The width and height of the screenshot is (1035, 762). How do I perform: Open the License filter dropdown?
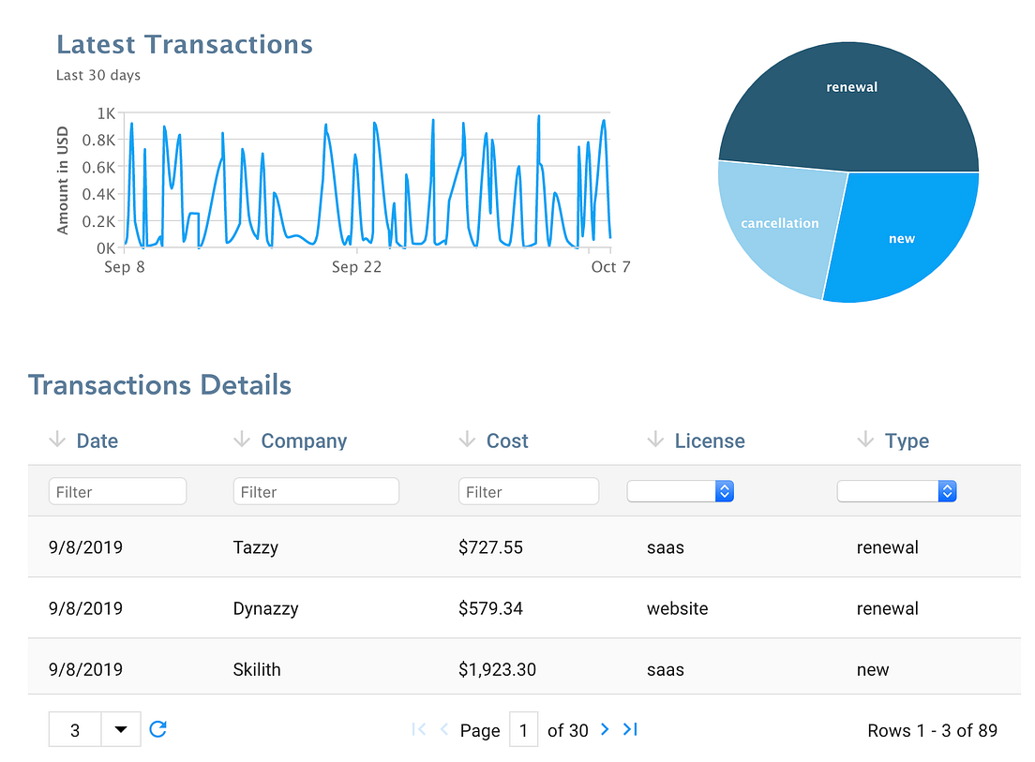click(x=681, y=490)
